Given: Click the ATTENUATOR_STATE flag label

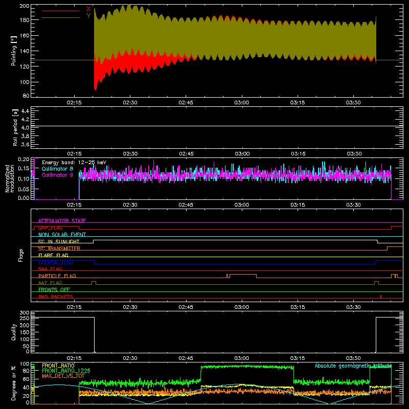Looking at the screenshot, I should coord(62,221).
